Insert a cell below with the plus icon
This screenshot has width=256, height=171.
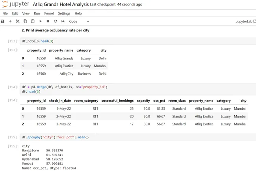(10, 21)
